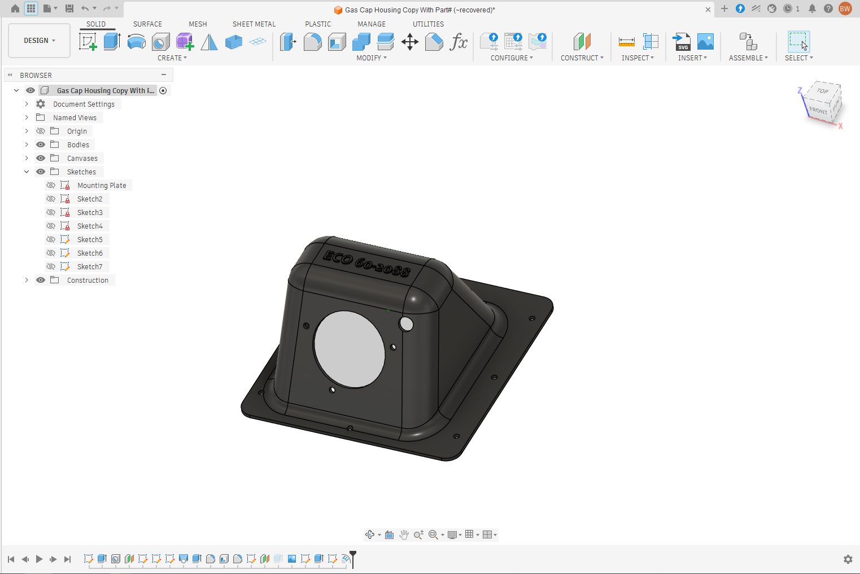The image size is (860, 574).
Task: Expand the Construction folder
Action: click(27, 280)
